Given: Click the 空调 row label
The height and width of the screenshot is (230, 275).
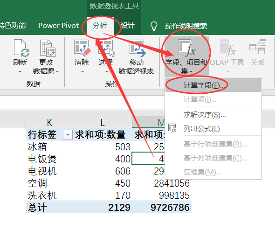Looking at the screenshot, I should (37, 183).
